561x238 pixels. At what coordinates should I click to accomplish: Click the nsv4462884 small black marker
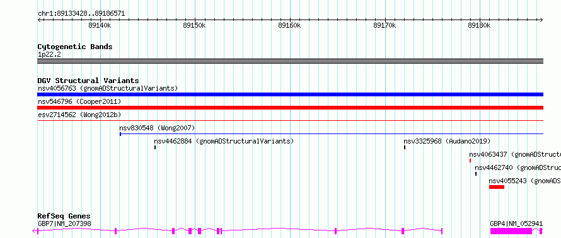coord(155,147)
